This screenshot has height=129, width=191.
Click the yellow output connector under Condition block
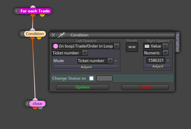pos(39,38)
